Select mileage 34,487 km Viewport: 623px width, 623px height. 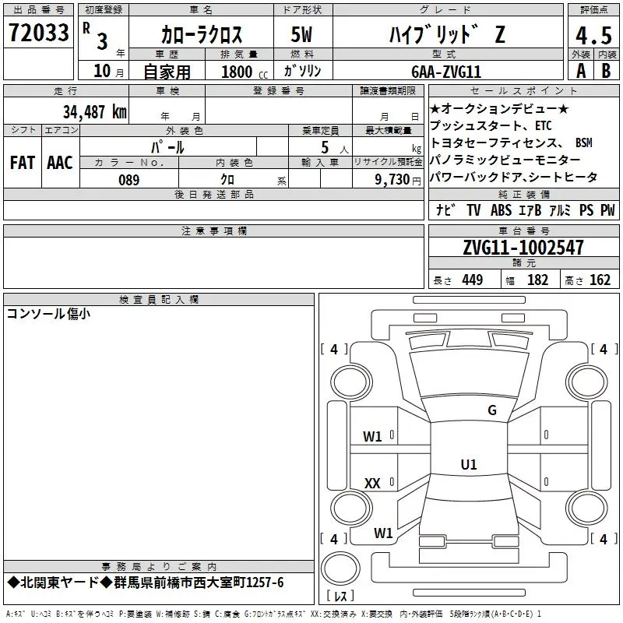[94, 112]
